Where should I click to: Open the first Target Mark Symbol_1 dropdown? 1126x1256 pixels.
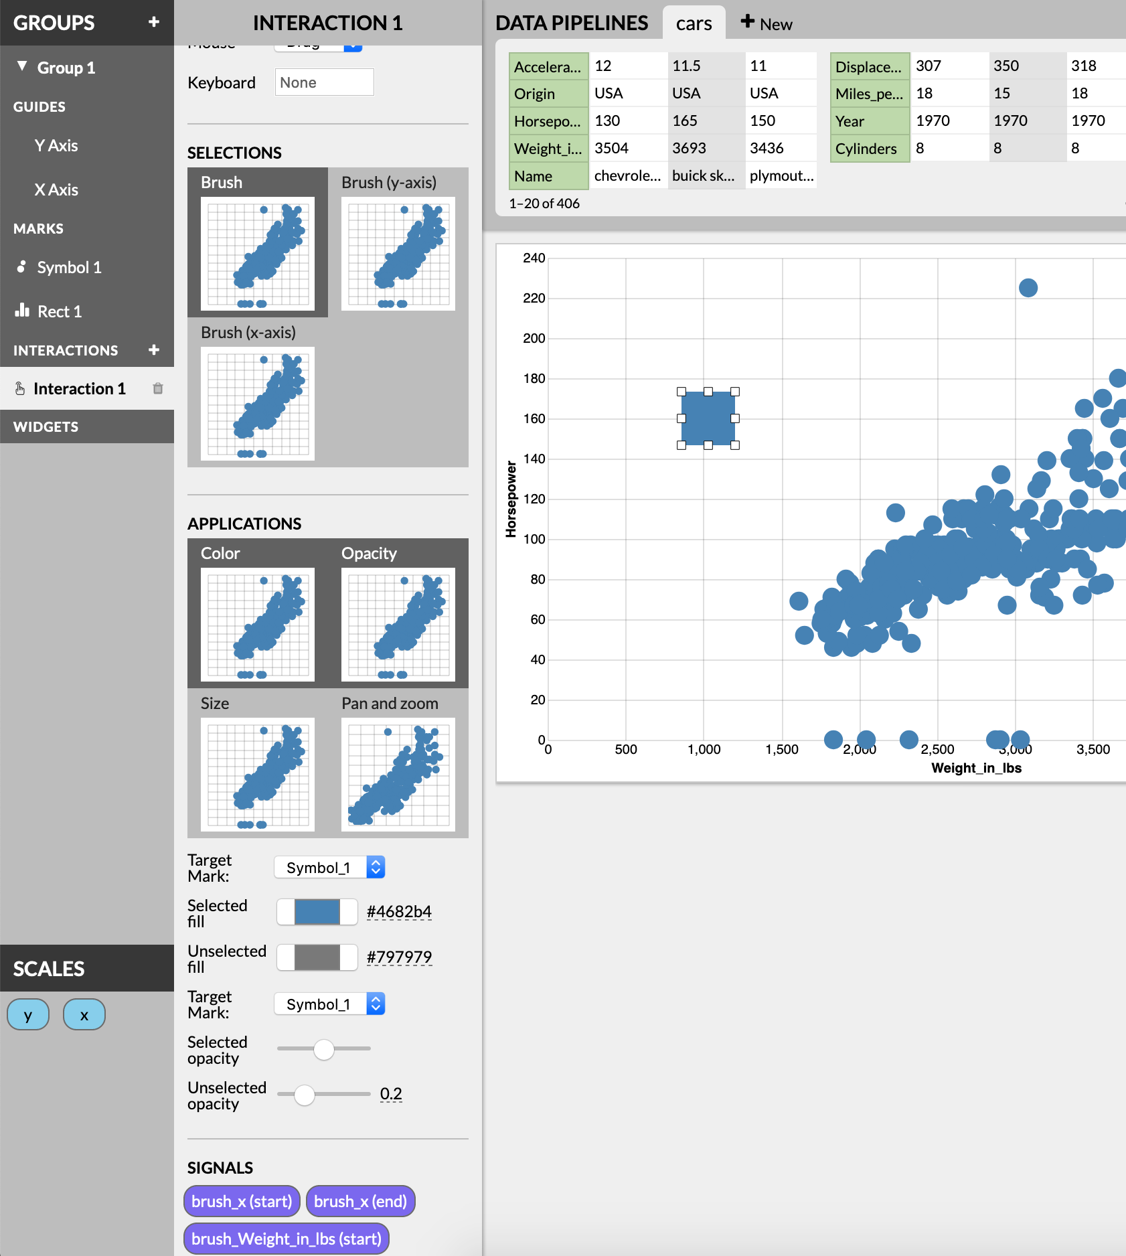[x=329, y=867]
